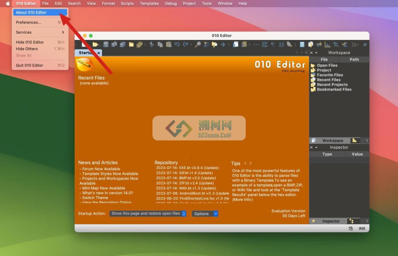The image size is (398, 256).
Task: Click the Checksum checkmark toolbar icon
Action: pos(344,44)
